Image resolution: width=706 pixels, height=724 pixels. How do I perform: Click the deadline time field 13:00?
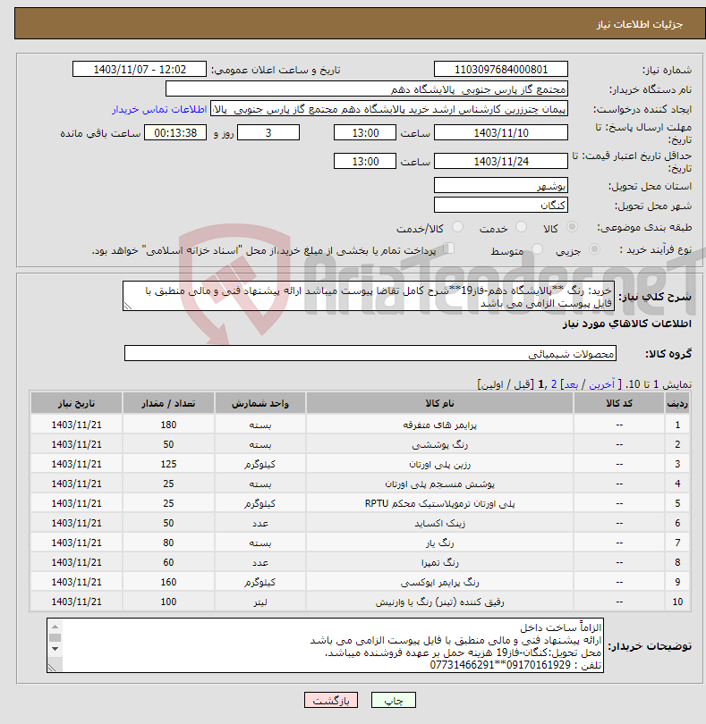(365, 133)
